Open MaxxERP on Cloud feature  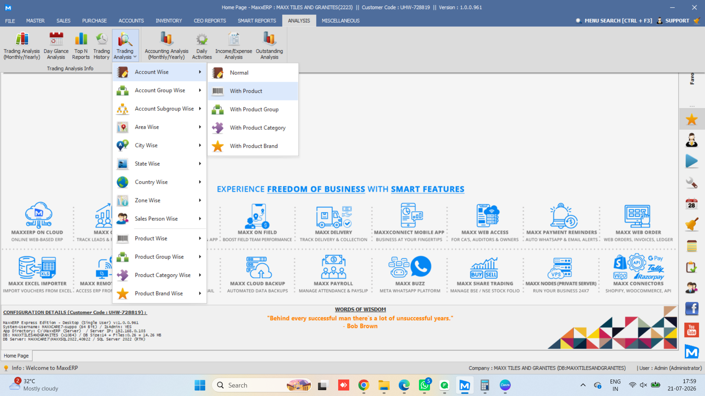pos(37,221)
